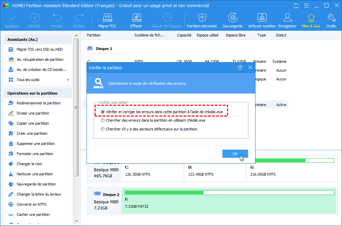Choose Créer une partition operation
Screen dimensions: 342x226
(x=28, y=133)
